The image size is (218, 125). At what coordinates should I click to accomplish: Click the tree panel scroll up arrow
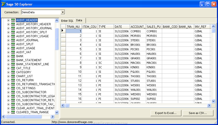click(x=57, y=20)
